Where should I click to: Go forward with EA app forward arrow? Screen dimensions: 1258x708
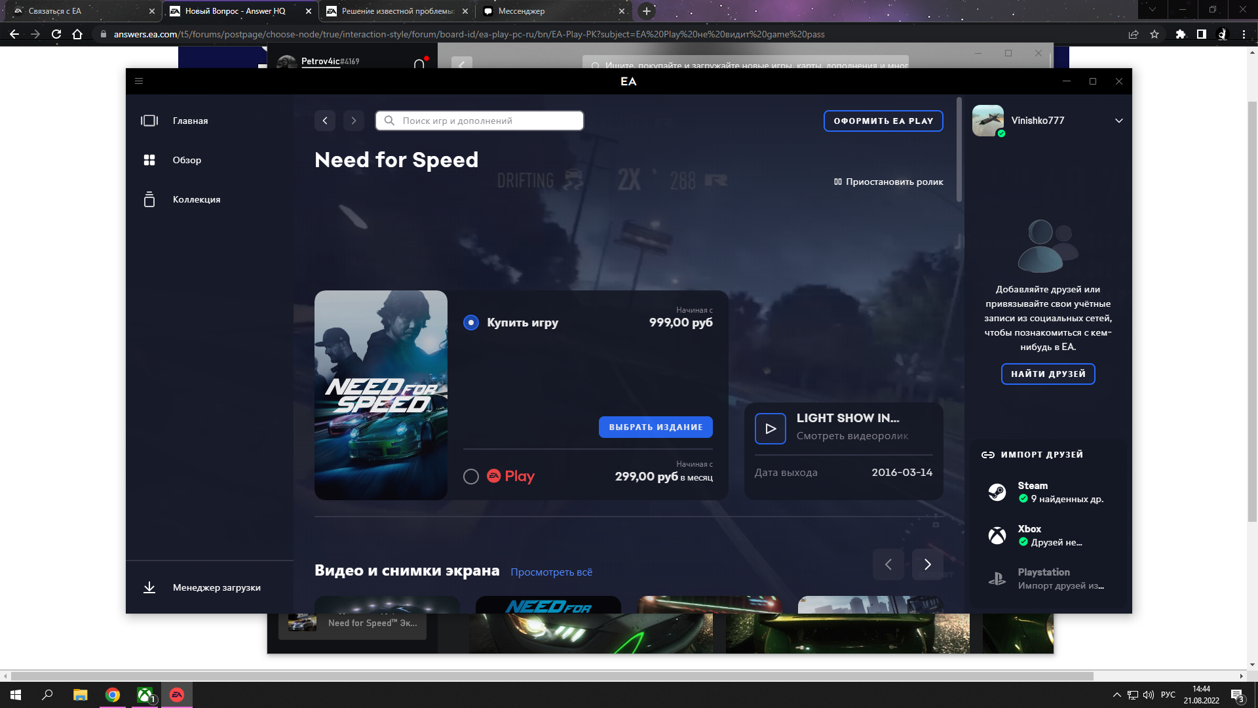[354, 121]
